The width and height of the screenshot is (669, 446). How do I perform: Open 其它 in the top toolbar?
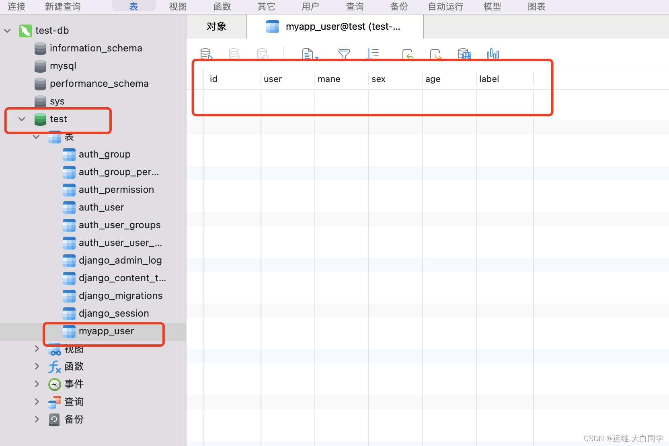click(x=267, y=6)
